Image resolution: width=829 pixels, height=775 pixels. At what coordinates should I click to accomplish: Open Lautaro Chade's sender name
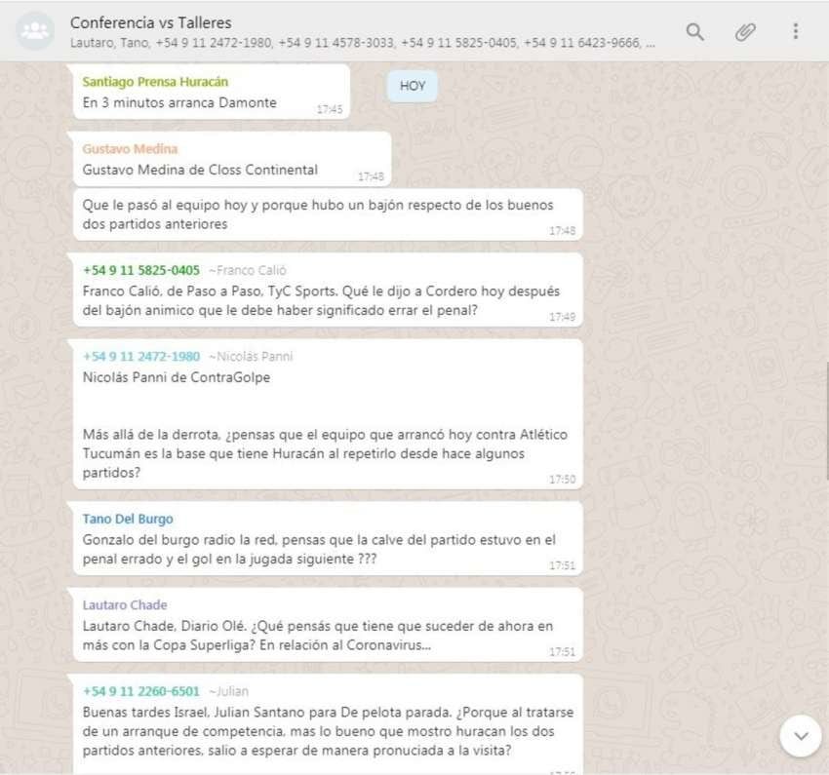tap(125, 604)
